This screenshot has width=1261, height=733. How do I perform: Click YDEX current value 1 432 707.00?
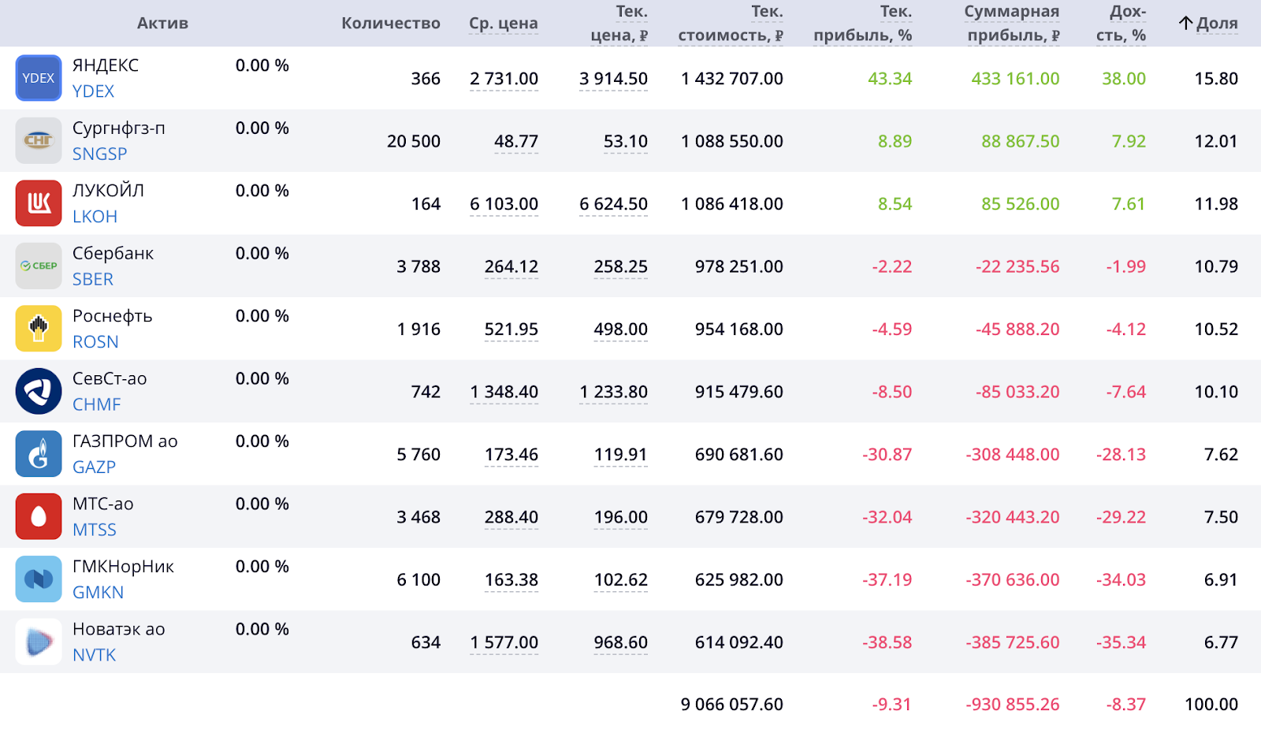click(732, 79)
